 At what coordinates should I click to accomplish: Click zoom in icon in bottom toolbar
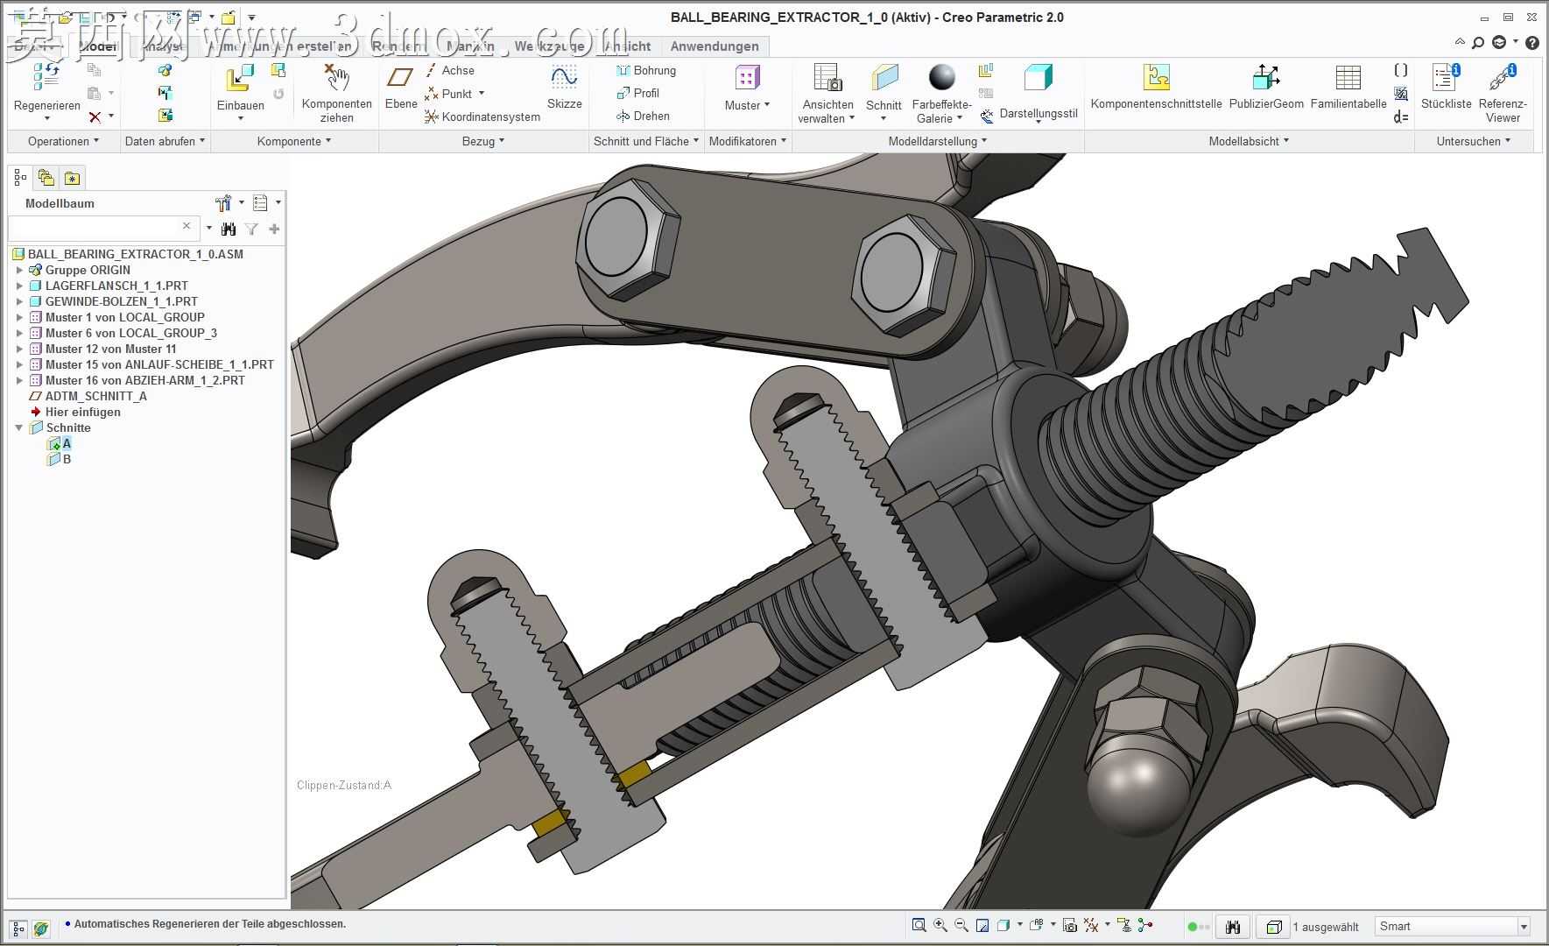(x=940, y=925)
